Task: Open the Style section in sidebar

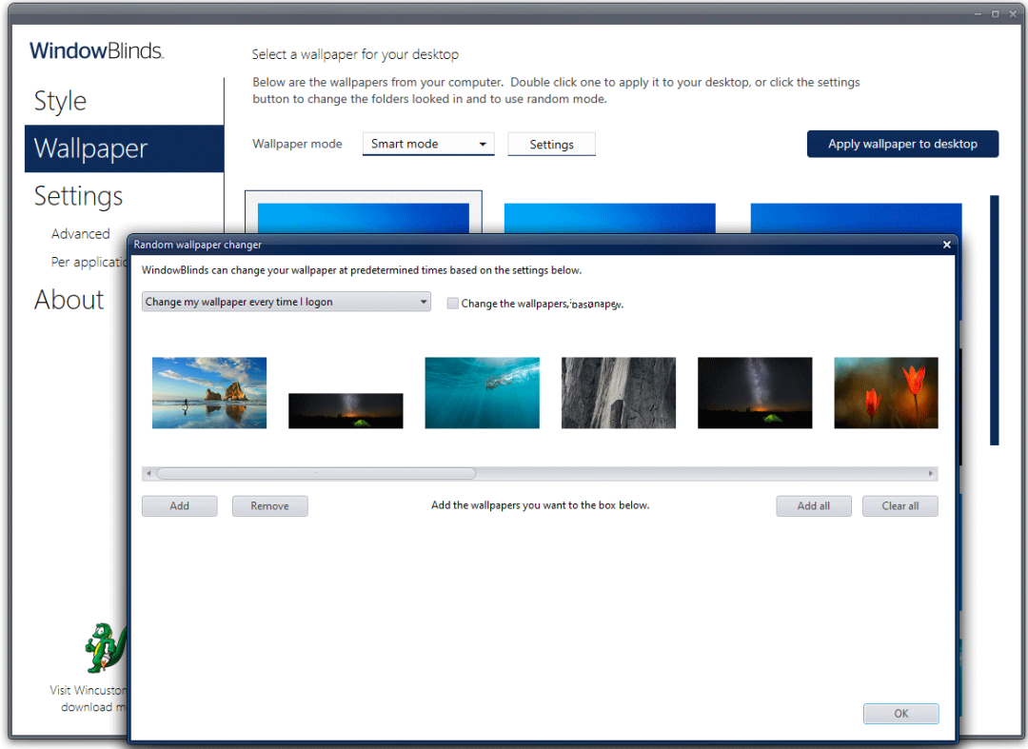Action: coord(60,101)
